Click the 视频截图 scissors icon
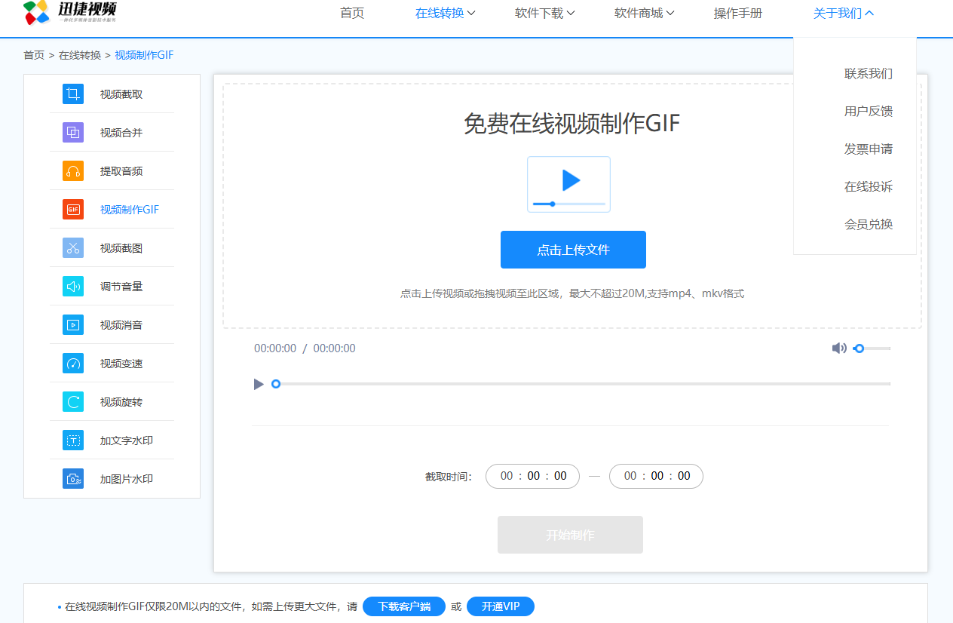Viewport: 953px width, 623px height. [x=73, y=248]
